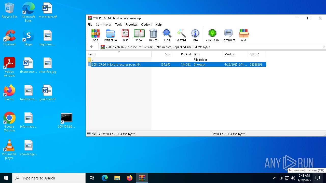Open Firefox from the taskbar
The width and height of the screenshot is (326, 183).
(x=130, y=178)
